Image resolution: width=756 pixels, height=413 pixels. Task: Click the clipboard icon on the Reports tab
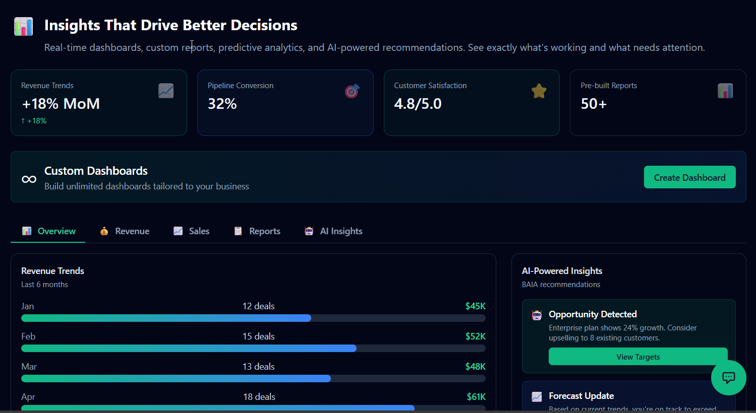pos(238,231)
